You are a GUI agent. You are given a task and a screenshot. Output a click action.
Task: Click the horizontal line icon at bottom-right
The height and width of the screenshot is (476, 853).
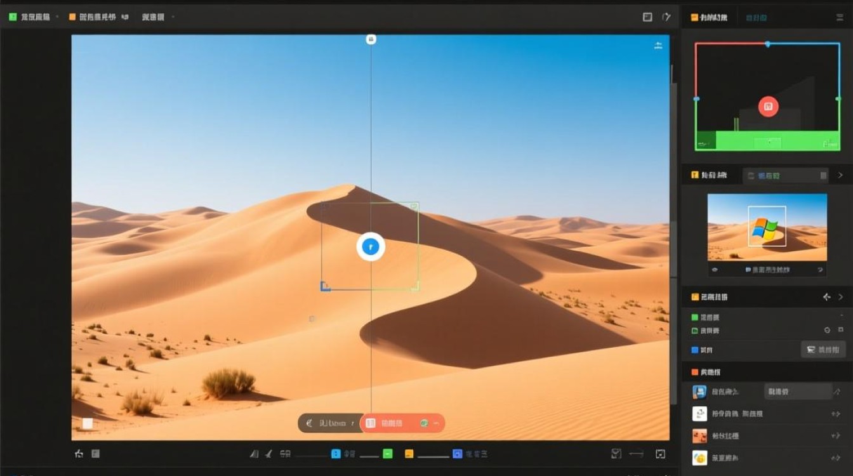click(636, 454)
